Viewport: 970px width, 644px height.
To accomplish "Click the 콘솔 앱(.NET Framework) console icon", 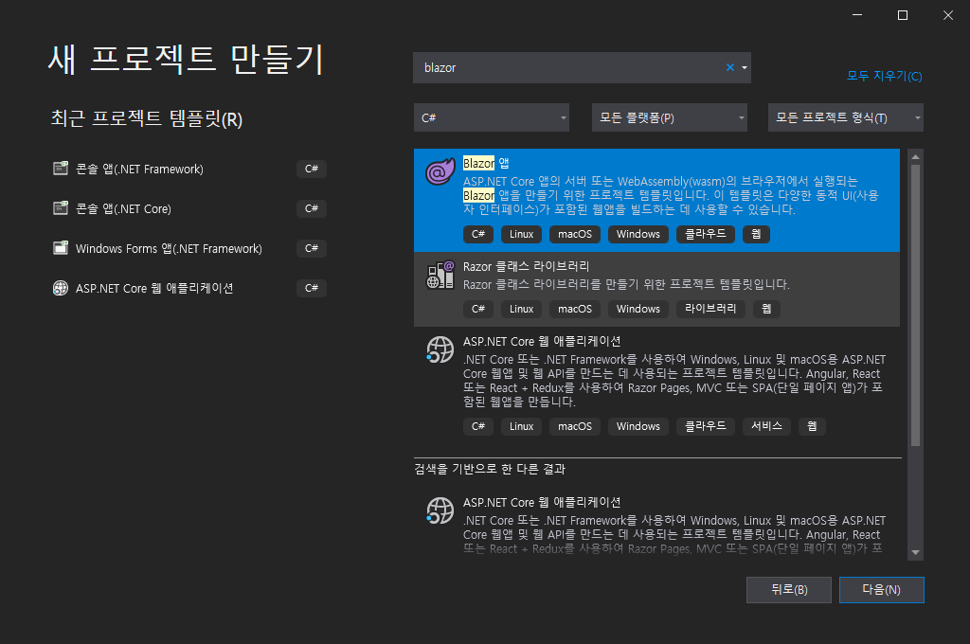I will coord(60,169).
